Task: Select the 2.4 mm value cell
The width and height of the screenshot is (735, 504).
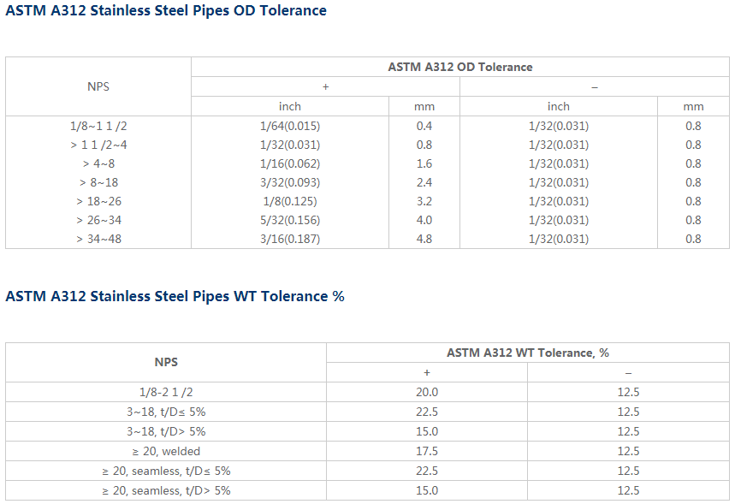Action: click(424, 182)
